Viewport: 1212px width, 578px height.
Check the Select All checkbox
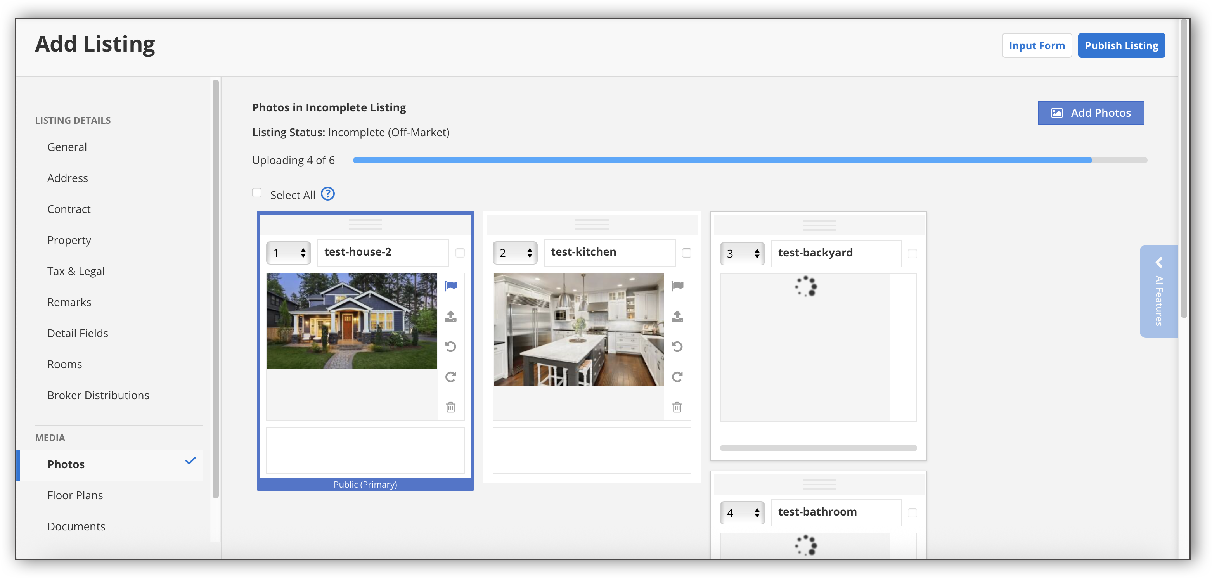tap(257, 192)
